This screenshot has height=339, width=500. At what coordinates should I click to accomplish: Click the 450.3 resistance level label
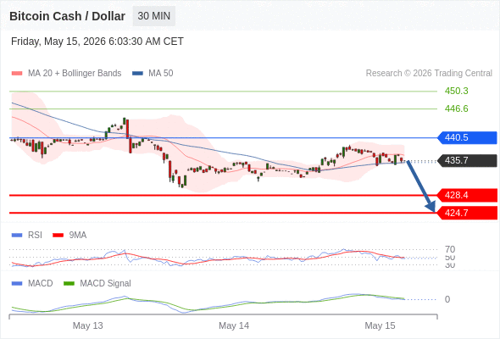pos(456,91)
